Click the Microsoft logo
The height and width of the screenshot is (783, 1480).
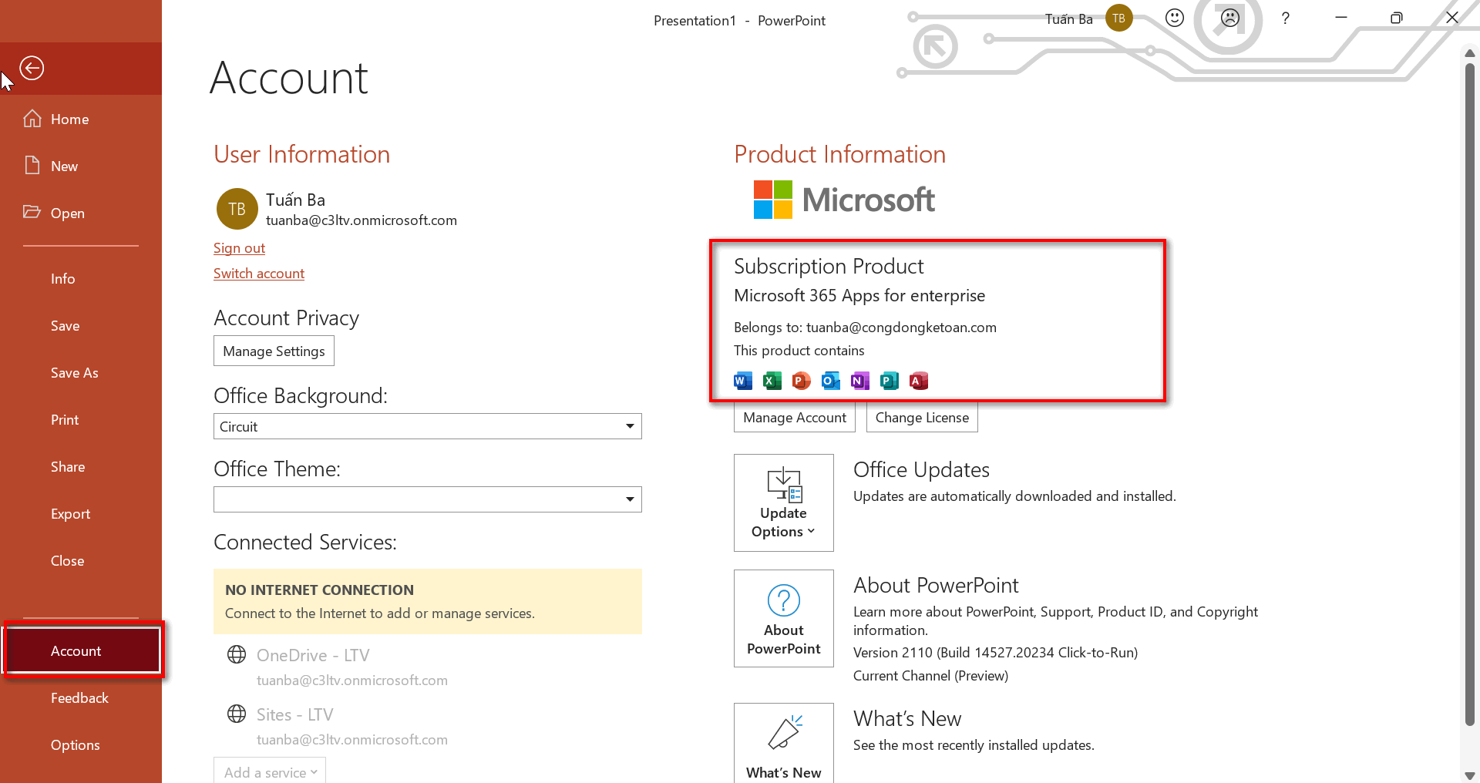[844, 200]
